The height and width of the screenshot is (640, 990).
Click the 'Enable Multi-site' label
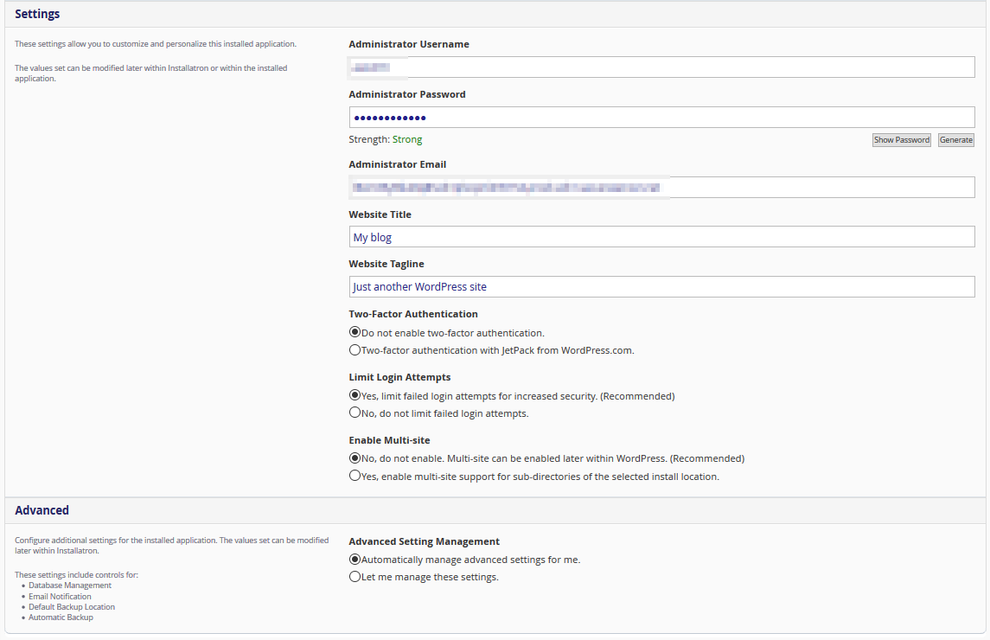(x=390, y=440)
